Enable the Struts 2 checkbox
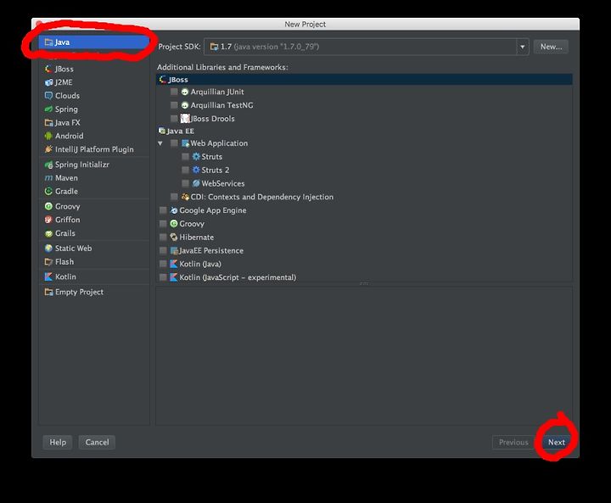This screenshot has width=611, height=503. pos(186,170)
